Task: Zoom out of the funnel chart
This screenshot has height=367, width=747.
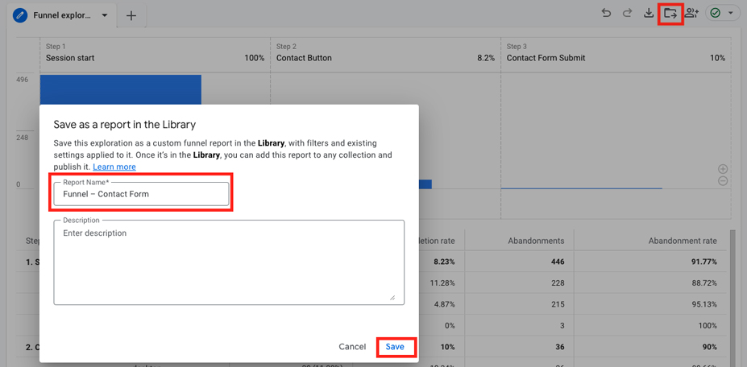Action: tap(723, 180)
